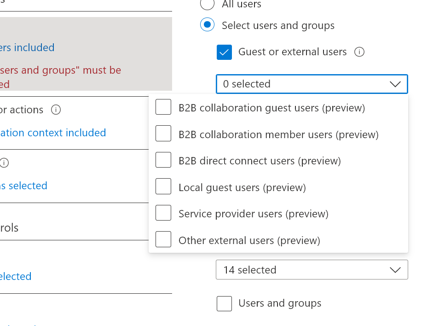Click info icon next to Guest or external users
Viewport: 439px width, 326px height.
coord(359,52)
